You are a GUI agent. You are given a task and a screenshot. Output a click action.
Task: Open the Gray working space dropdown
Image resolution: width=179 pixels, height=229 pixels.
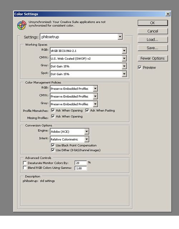[x=88, y=66]
